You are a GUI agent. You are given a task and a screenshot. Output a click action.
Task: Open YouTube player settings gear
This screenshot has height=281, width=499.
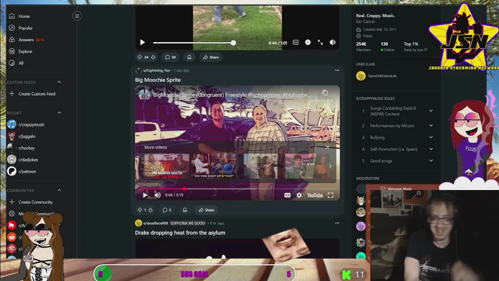point(299,195)
